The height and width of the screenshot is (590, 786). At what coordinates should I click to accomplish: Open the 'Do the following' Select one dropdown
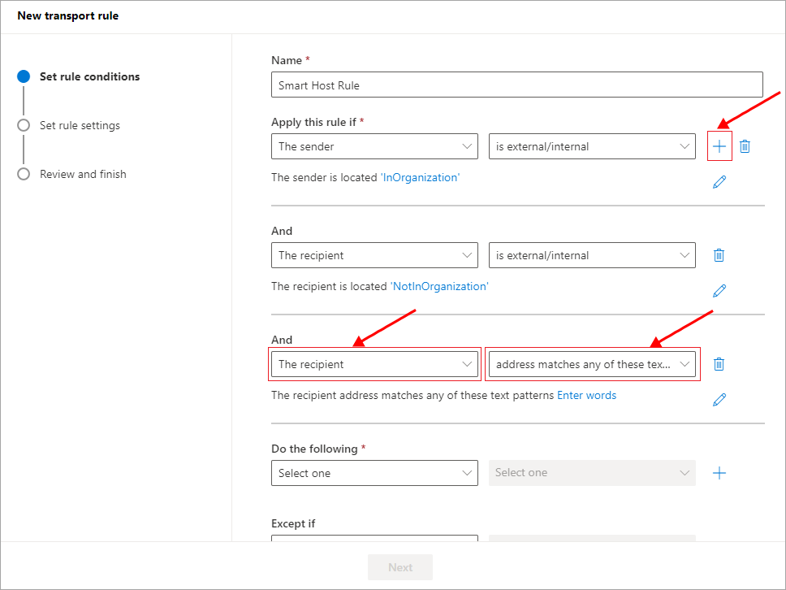[x=374, y=473]
